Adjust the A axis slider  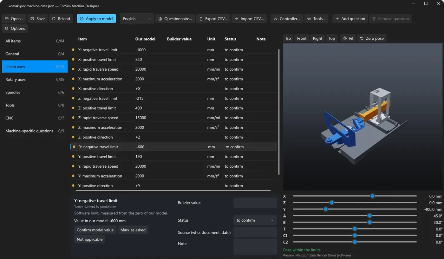(355, 216)
